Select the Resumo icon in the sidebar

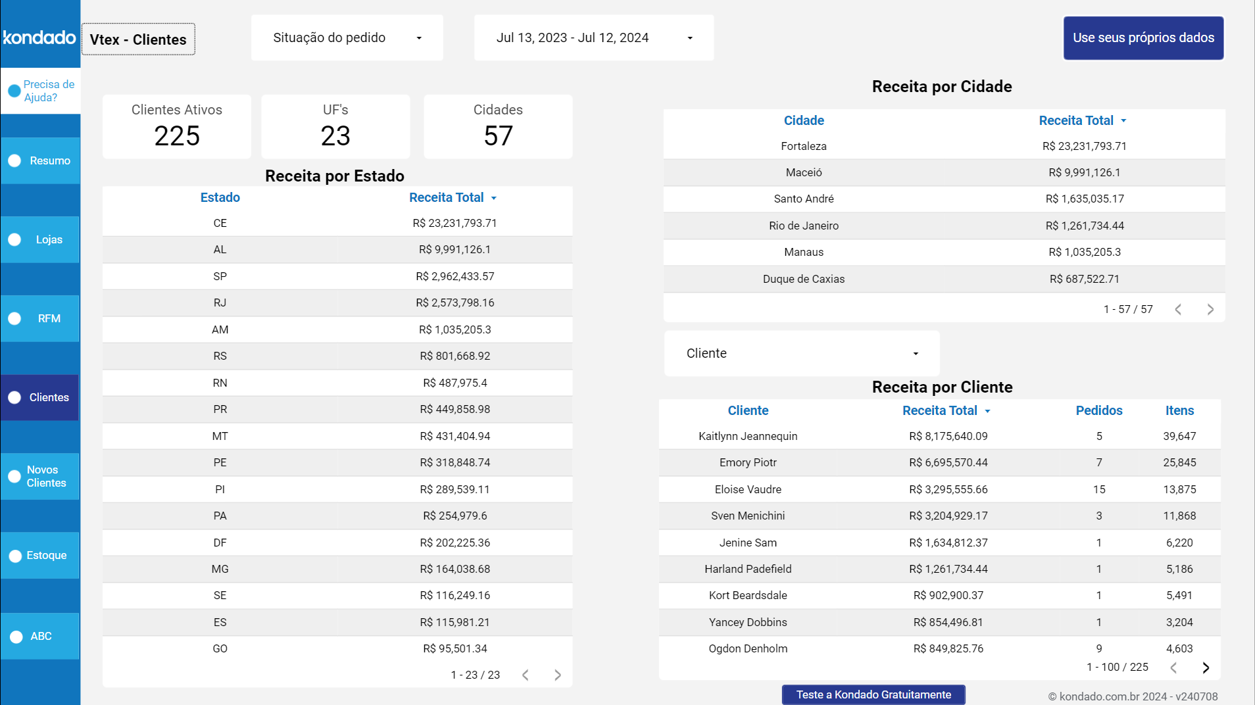point(14,160)
